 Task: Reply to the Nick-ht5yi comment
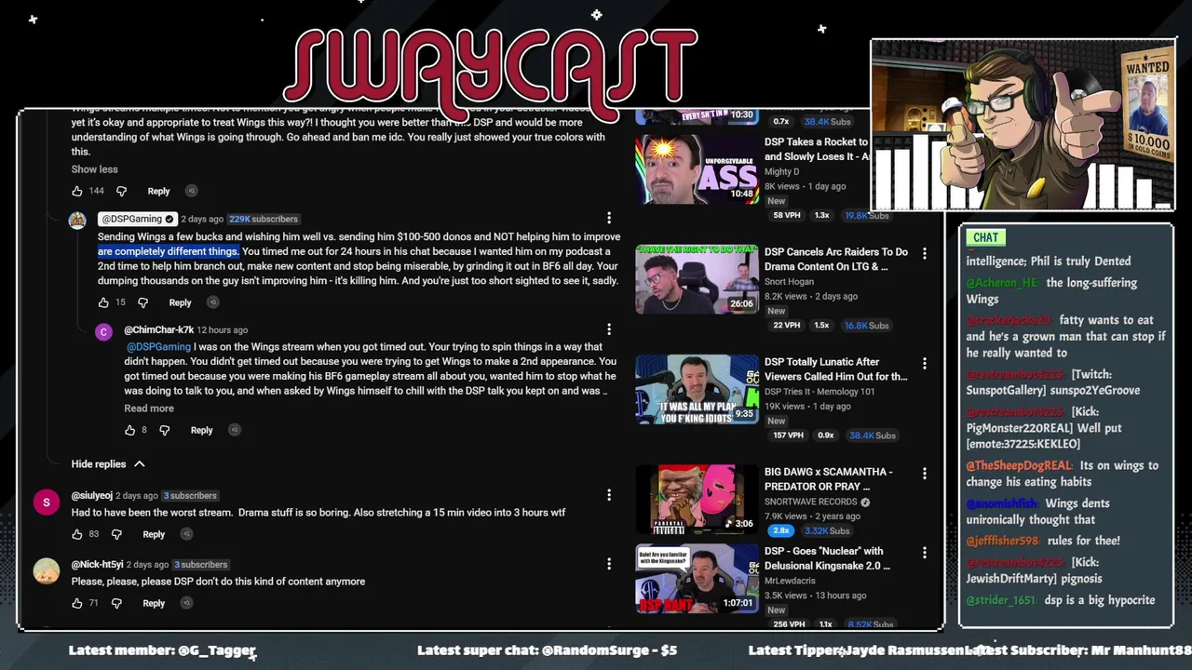point(154,603)
